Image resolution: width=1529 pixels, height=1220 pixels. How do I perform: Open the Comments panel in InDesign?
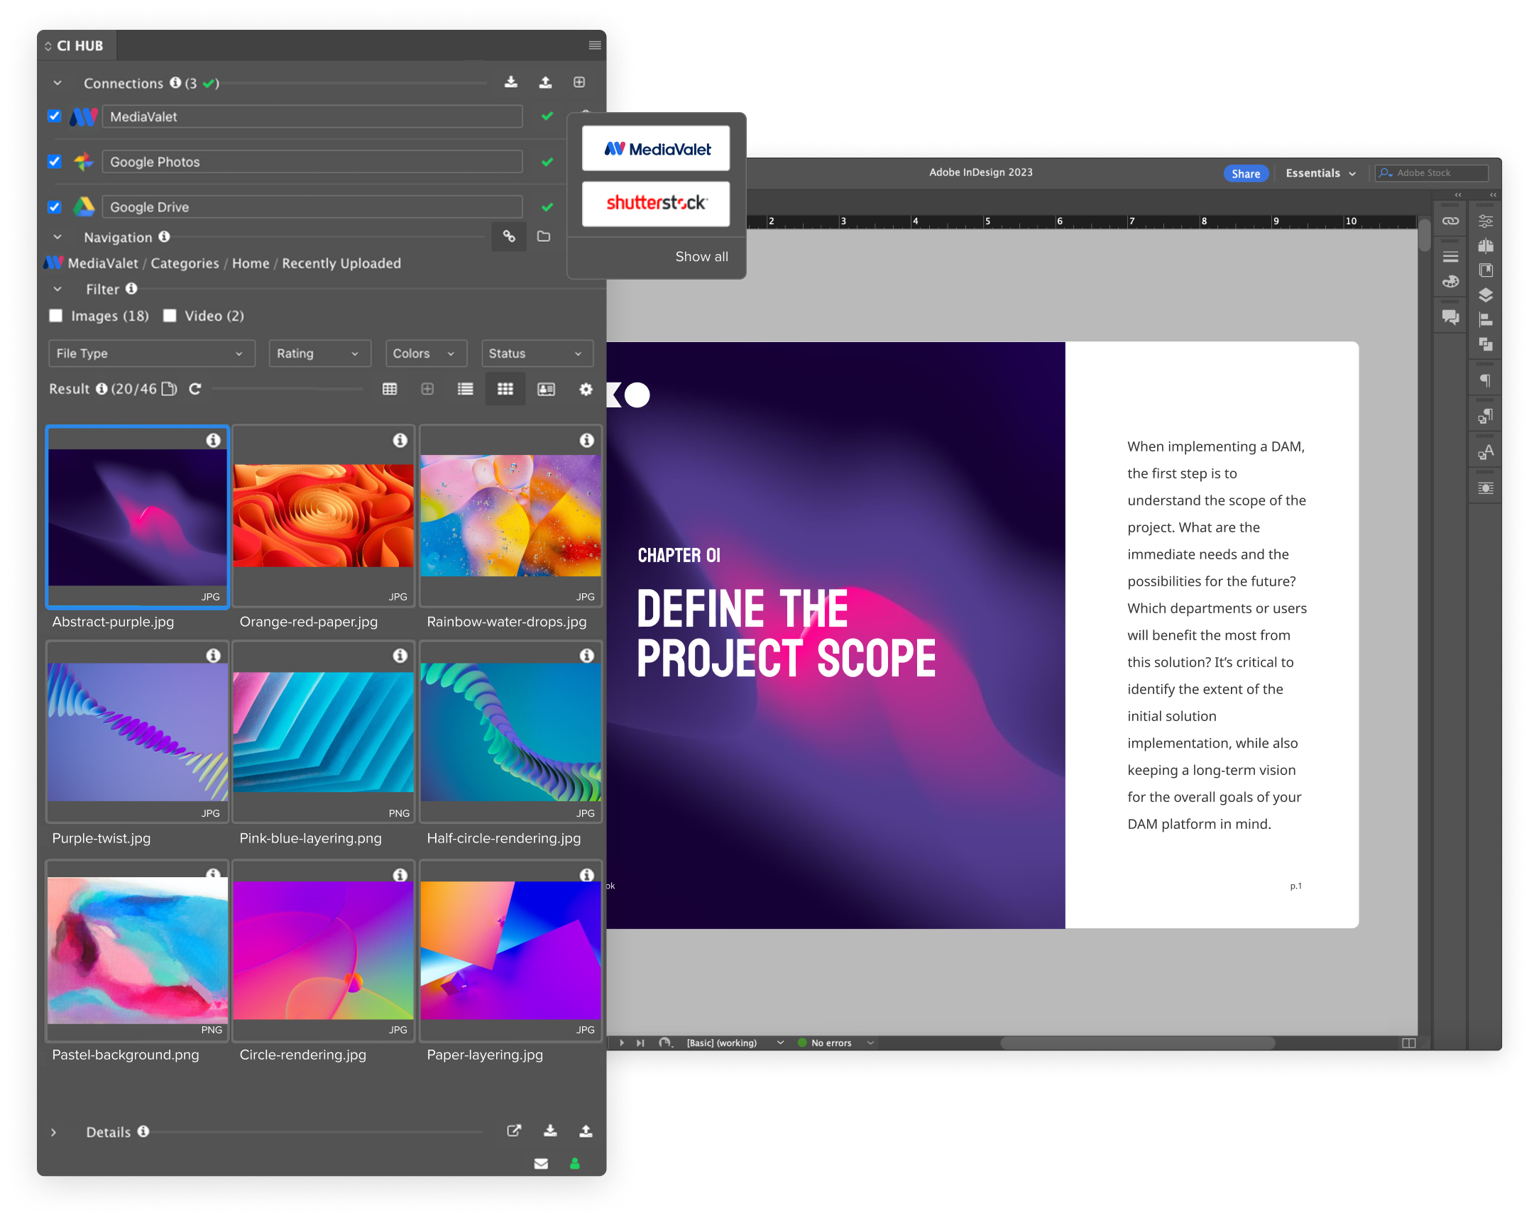[x=1450, y=317]
